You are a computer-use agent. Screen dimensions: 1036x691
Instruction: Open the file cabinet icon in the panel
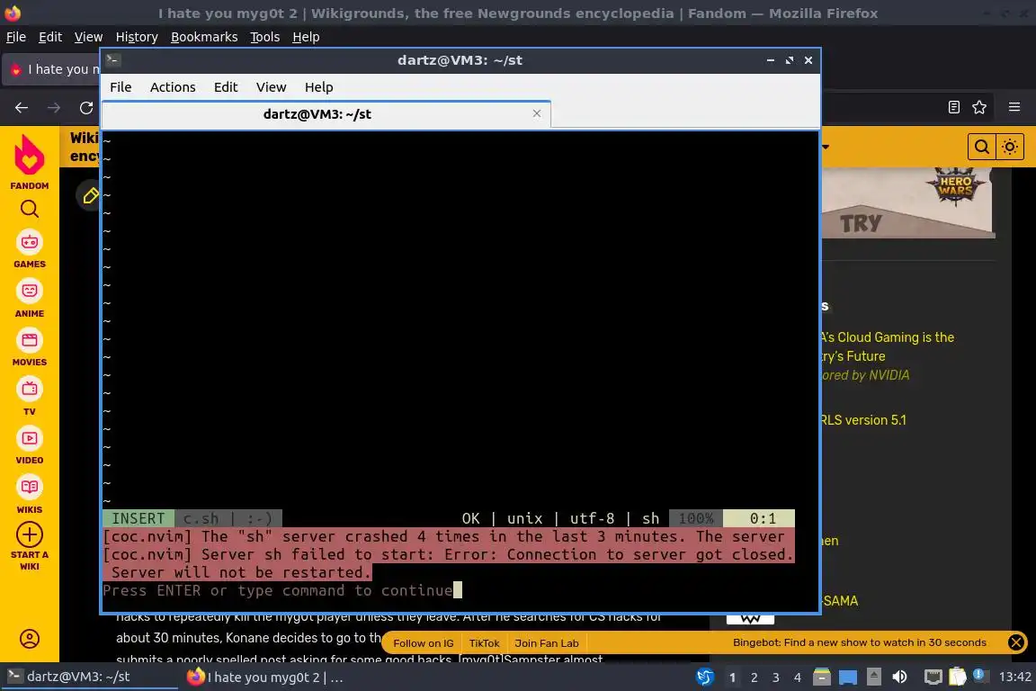click(x=821, y=677)
